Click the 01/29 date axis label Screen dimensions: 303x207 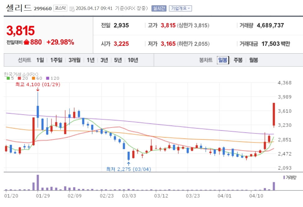click(x=43, y=196)
